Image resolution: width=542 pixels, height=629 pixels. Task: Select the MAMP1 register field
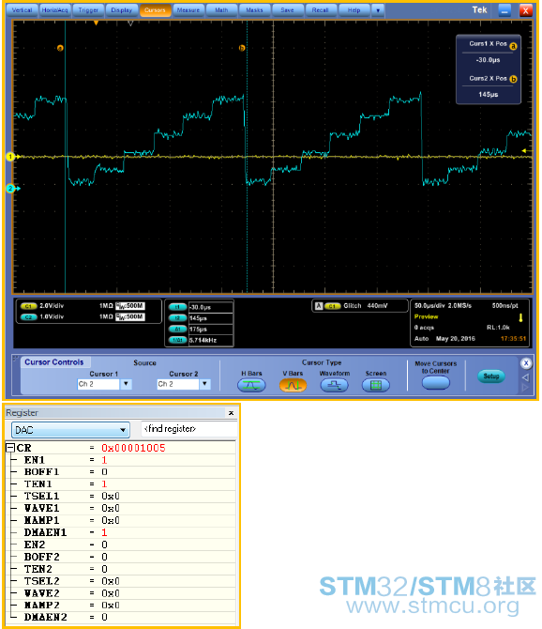tap(121, 520)
